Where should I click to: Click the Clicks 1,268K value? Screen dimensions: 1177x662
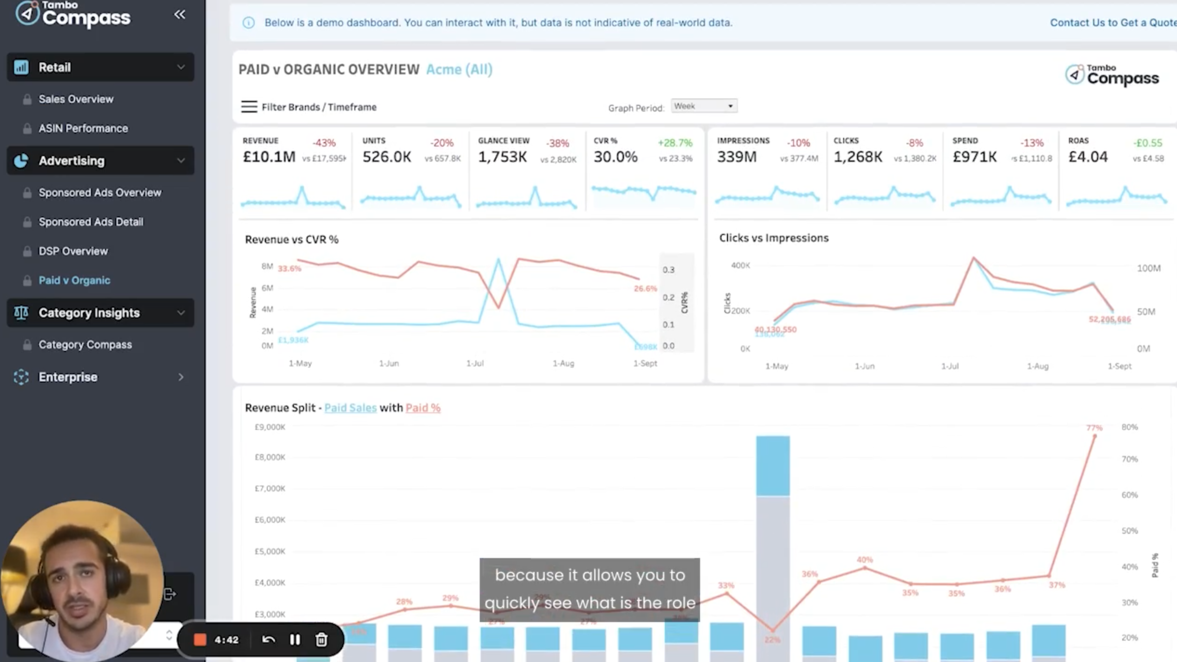pos(858,157)
